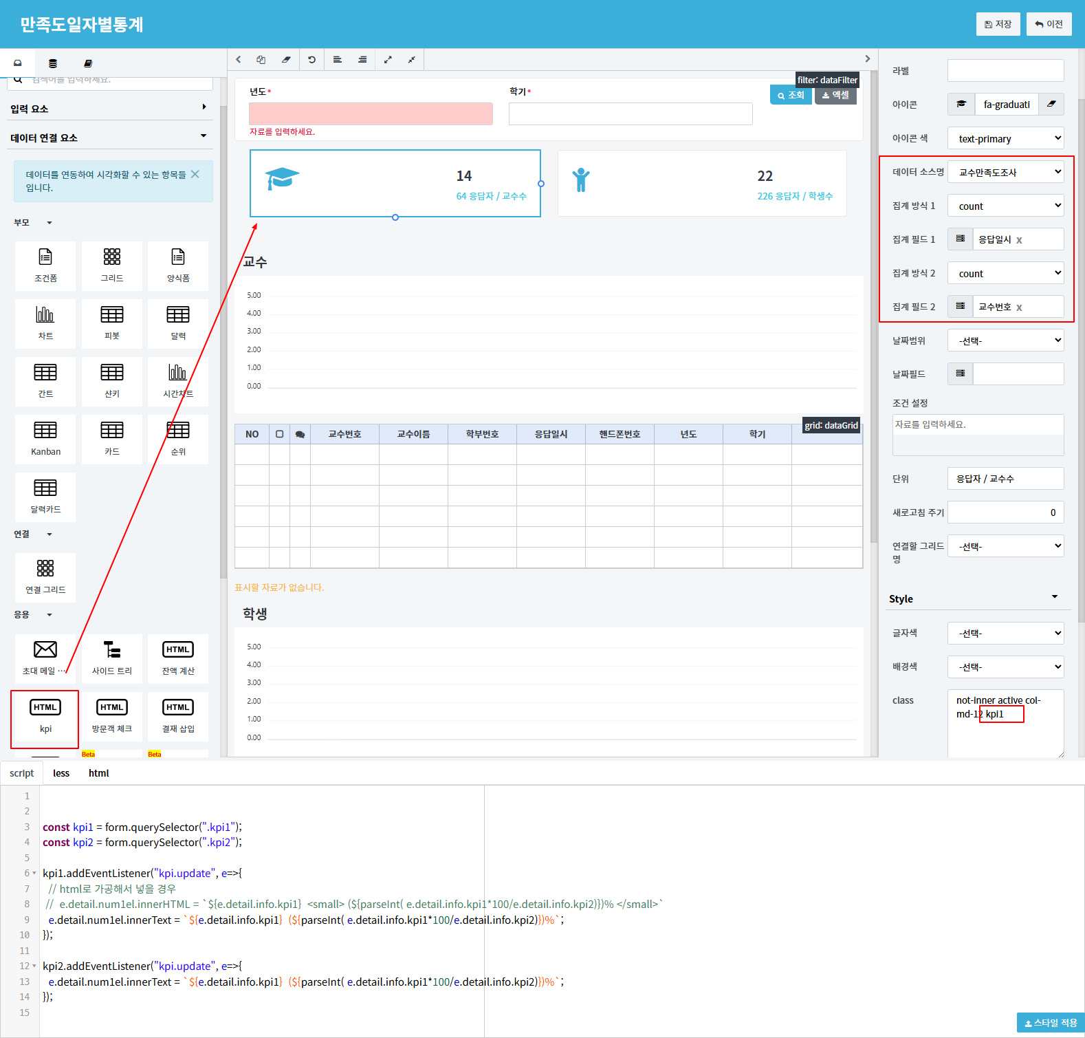Click the 조회 search button
The width and height of the screenshot is (1085, 1038).
coord(791,96)
